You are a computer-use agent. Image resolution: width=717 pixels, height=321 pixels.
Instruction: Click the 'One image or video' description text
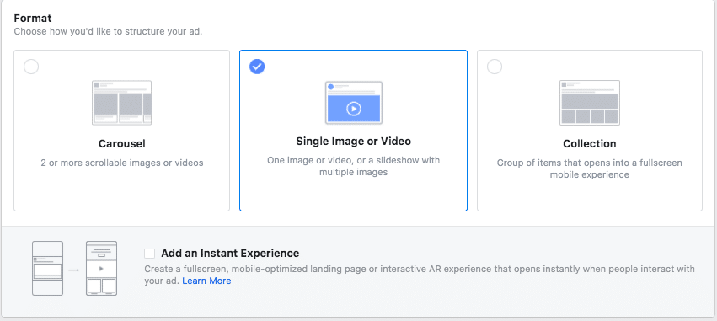354,167
